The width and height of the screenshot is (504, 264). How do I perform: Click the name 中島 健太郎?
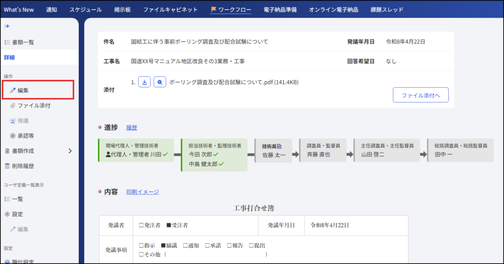pos(203,164)
